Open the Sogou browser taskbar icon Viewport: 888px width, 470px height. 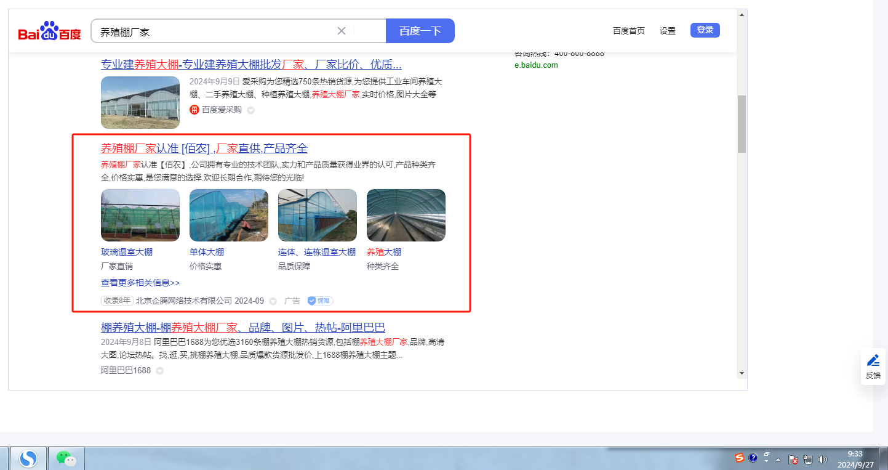pyautogui.click(x=28, y=458)
